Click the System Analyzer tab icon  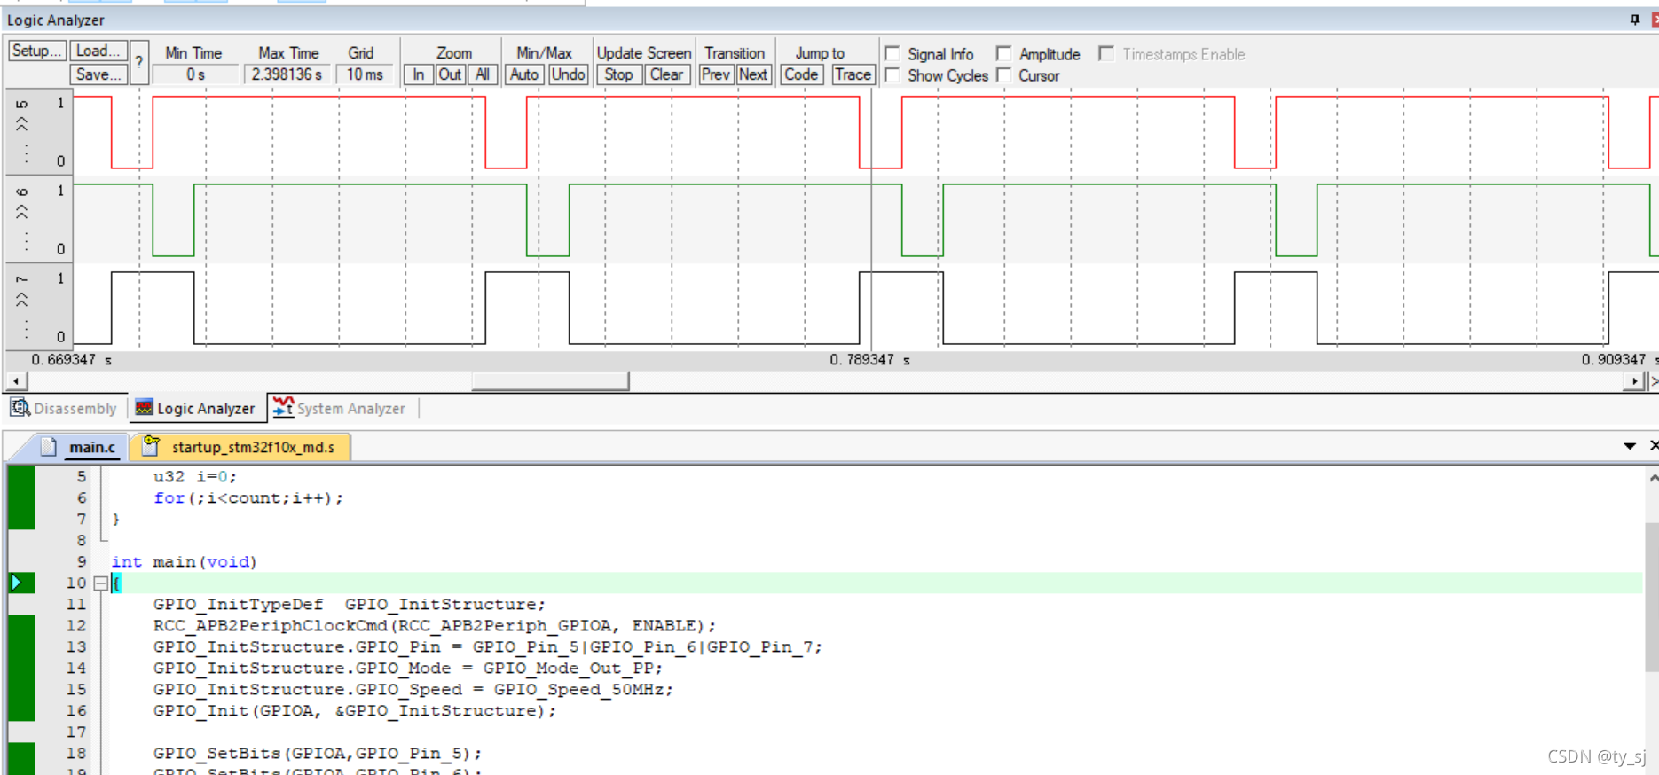(283, 407)
